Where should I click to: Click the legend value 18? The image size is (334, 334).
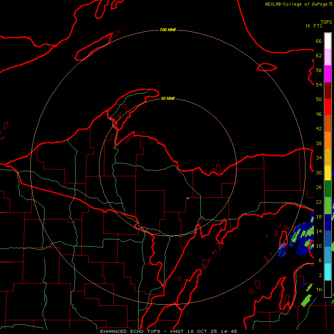[x=319, y=217]
